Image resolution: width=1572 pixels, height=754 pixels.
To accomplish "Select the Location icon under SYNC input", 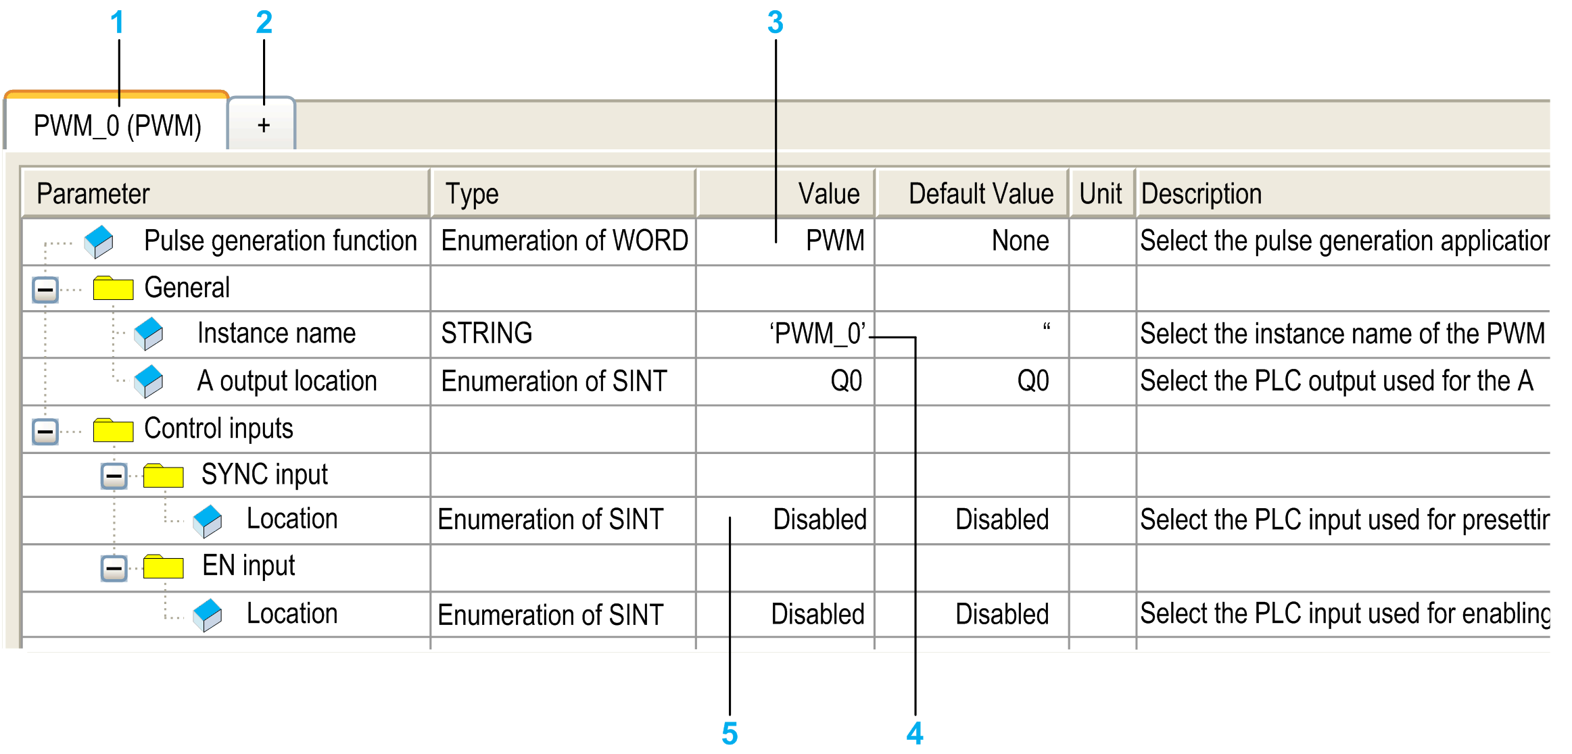I will point(207,520).
